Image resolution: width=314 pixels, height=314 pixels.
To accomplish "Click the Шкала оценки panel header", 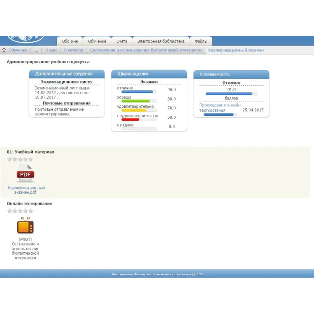I will [x=149, y=74].
